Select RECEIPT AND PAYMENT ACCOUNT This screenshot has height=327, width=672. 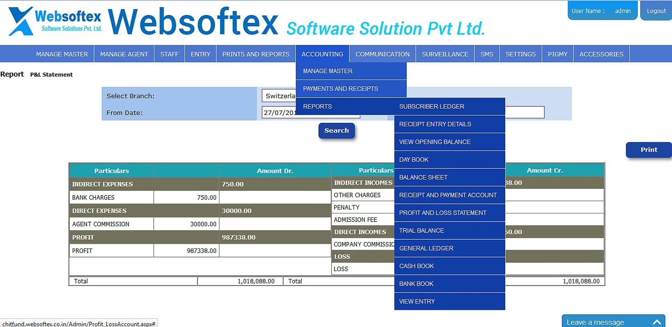click(x=450, y=195)
